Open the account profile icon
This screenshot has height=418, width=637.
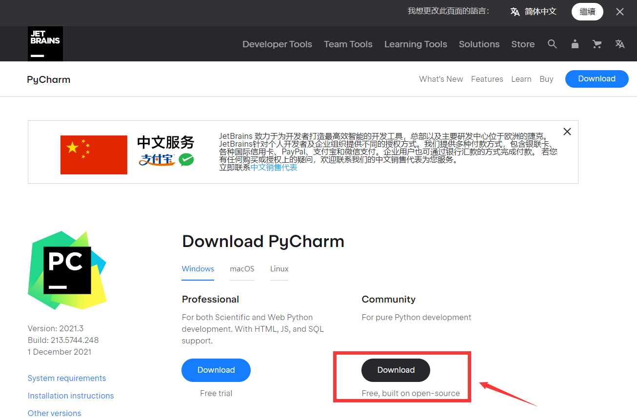(575, 44)
